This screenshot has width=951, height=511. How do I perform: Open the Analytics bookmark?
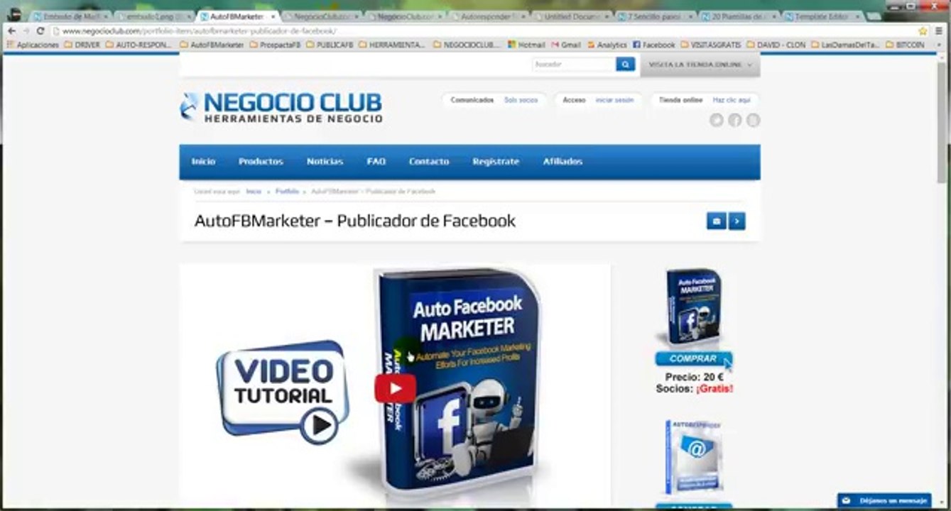[607, 45]
